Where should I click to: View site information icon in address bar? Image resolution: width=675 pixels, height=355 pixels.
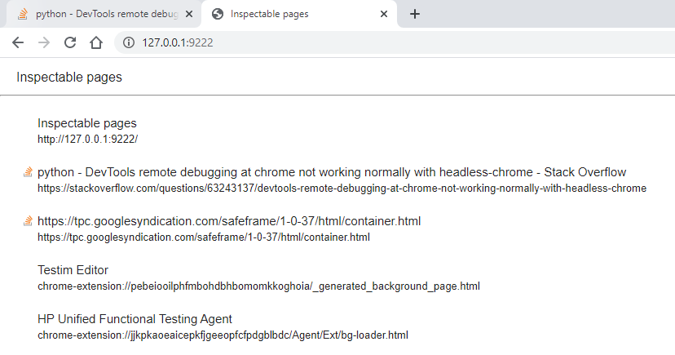coord(129,42)
